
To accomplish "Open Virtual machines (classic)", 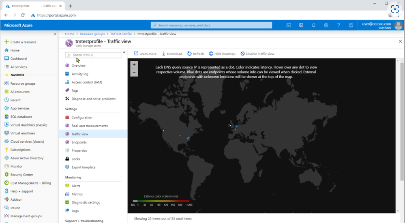I will 26,125.
